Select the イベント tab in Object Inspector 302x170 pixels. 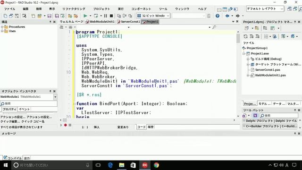click(24, 109)
